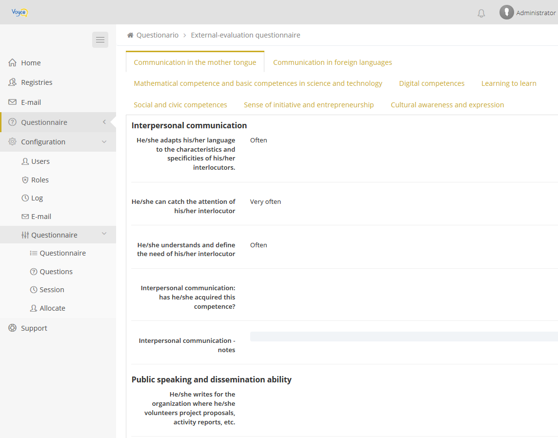The image size is (558, 438).
Task: Open the Support menu item
Action: [34, 328]
